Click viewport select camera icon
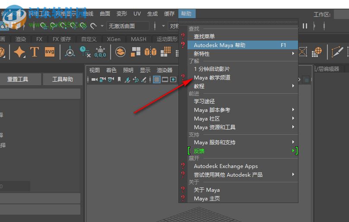 point(94,79)
